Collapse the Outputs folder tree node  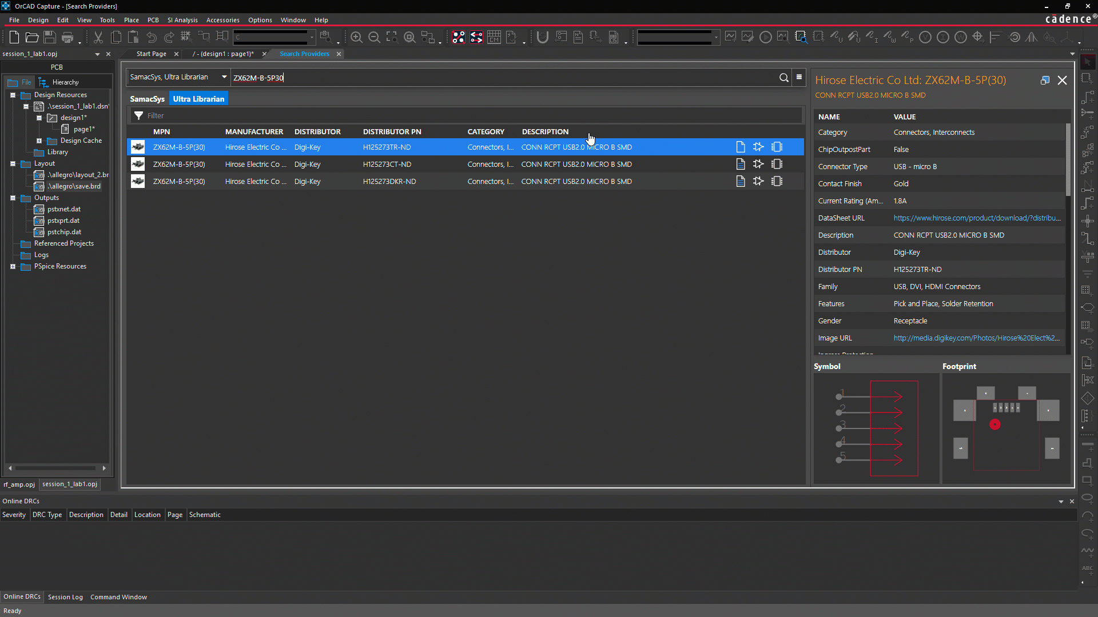click(13, 198)
